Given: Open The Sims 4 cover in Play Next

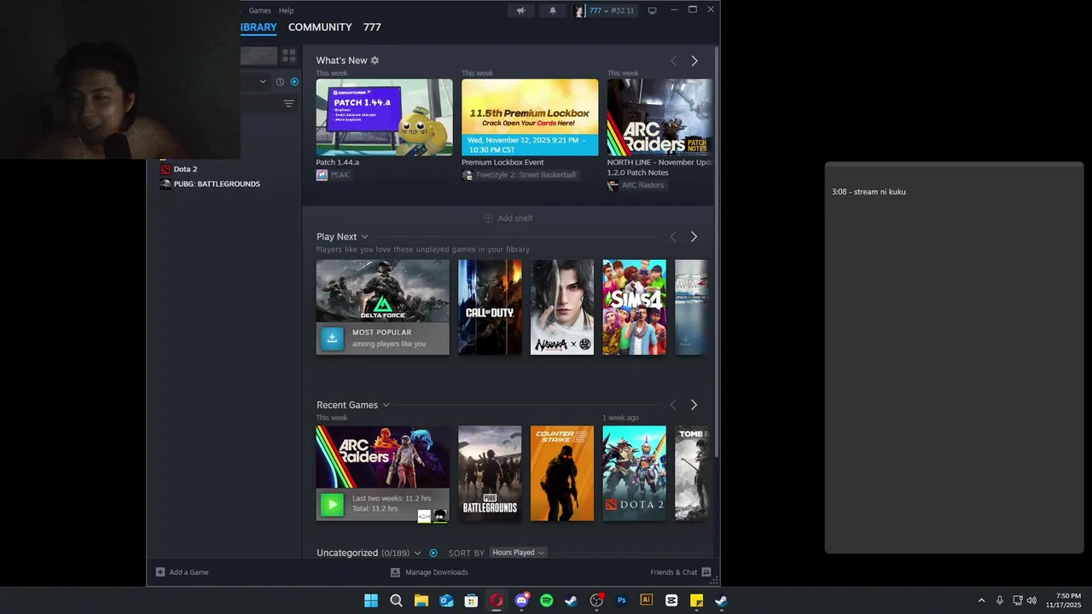Looking at the screenshot, I should (x=635, y=307).
